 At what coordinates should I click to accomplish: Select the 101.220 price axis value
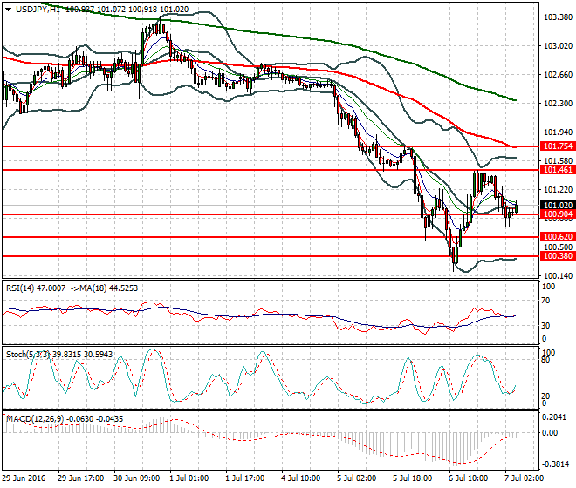pyautogui.click(x=558, y=189)
